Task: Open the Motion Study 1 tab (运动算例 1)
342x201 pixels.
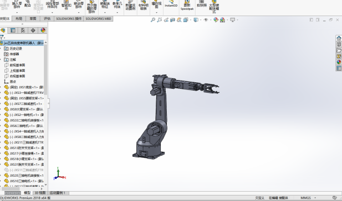Action: (x=58, y=193)
